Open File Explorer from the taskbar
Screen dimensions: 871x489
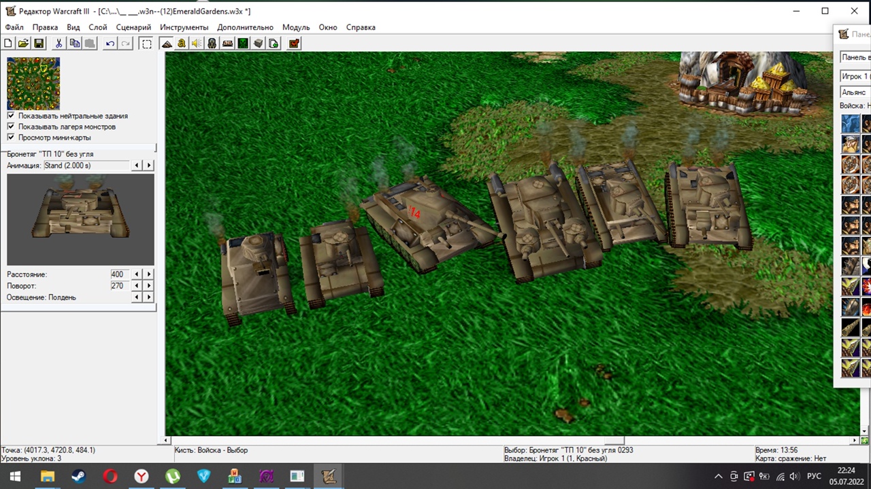pyautogui.click(x=47, y=476)
